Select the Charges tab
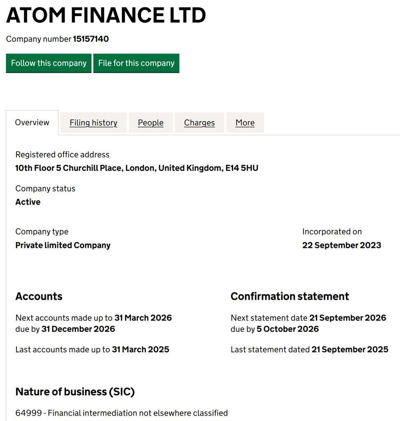Viewport: 400px width, 421px height. point(199,123)
